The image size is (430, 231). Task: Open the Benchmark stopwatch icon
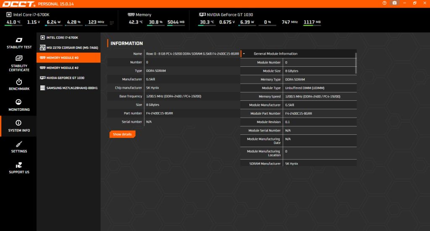[x=18, y=82]
